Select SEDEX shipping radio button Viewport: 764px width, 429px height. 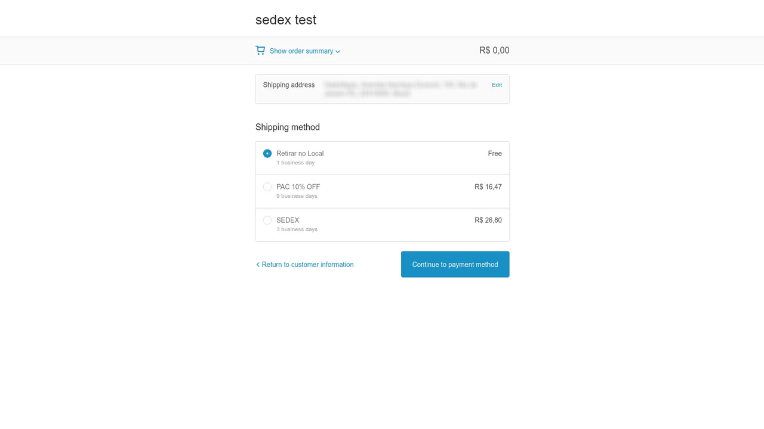tap(267, 220)
